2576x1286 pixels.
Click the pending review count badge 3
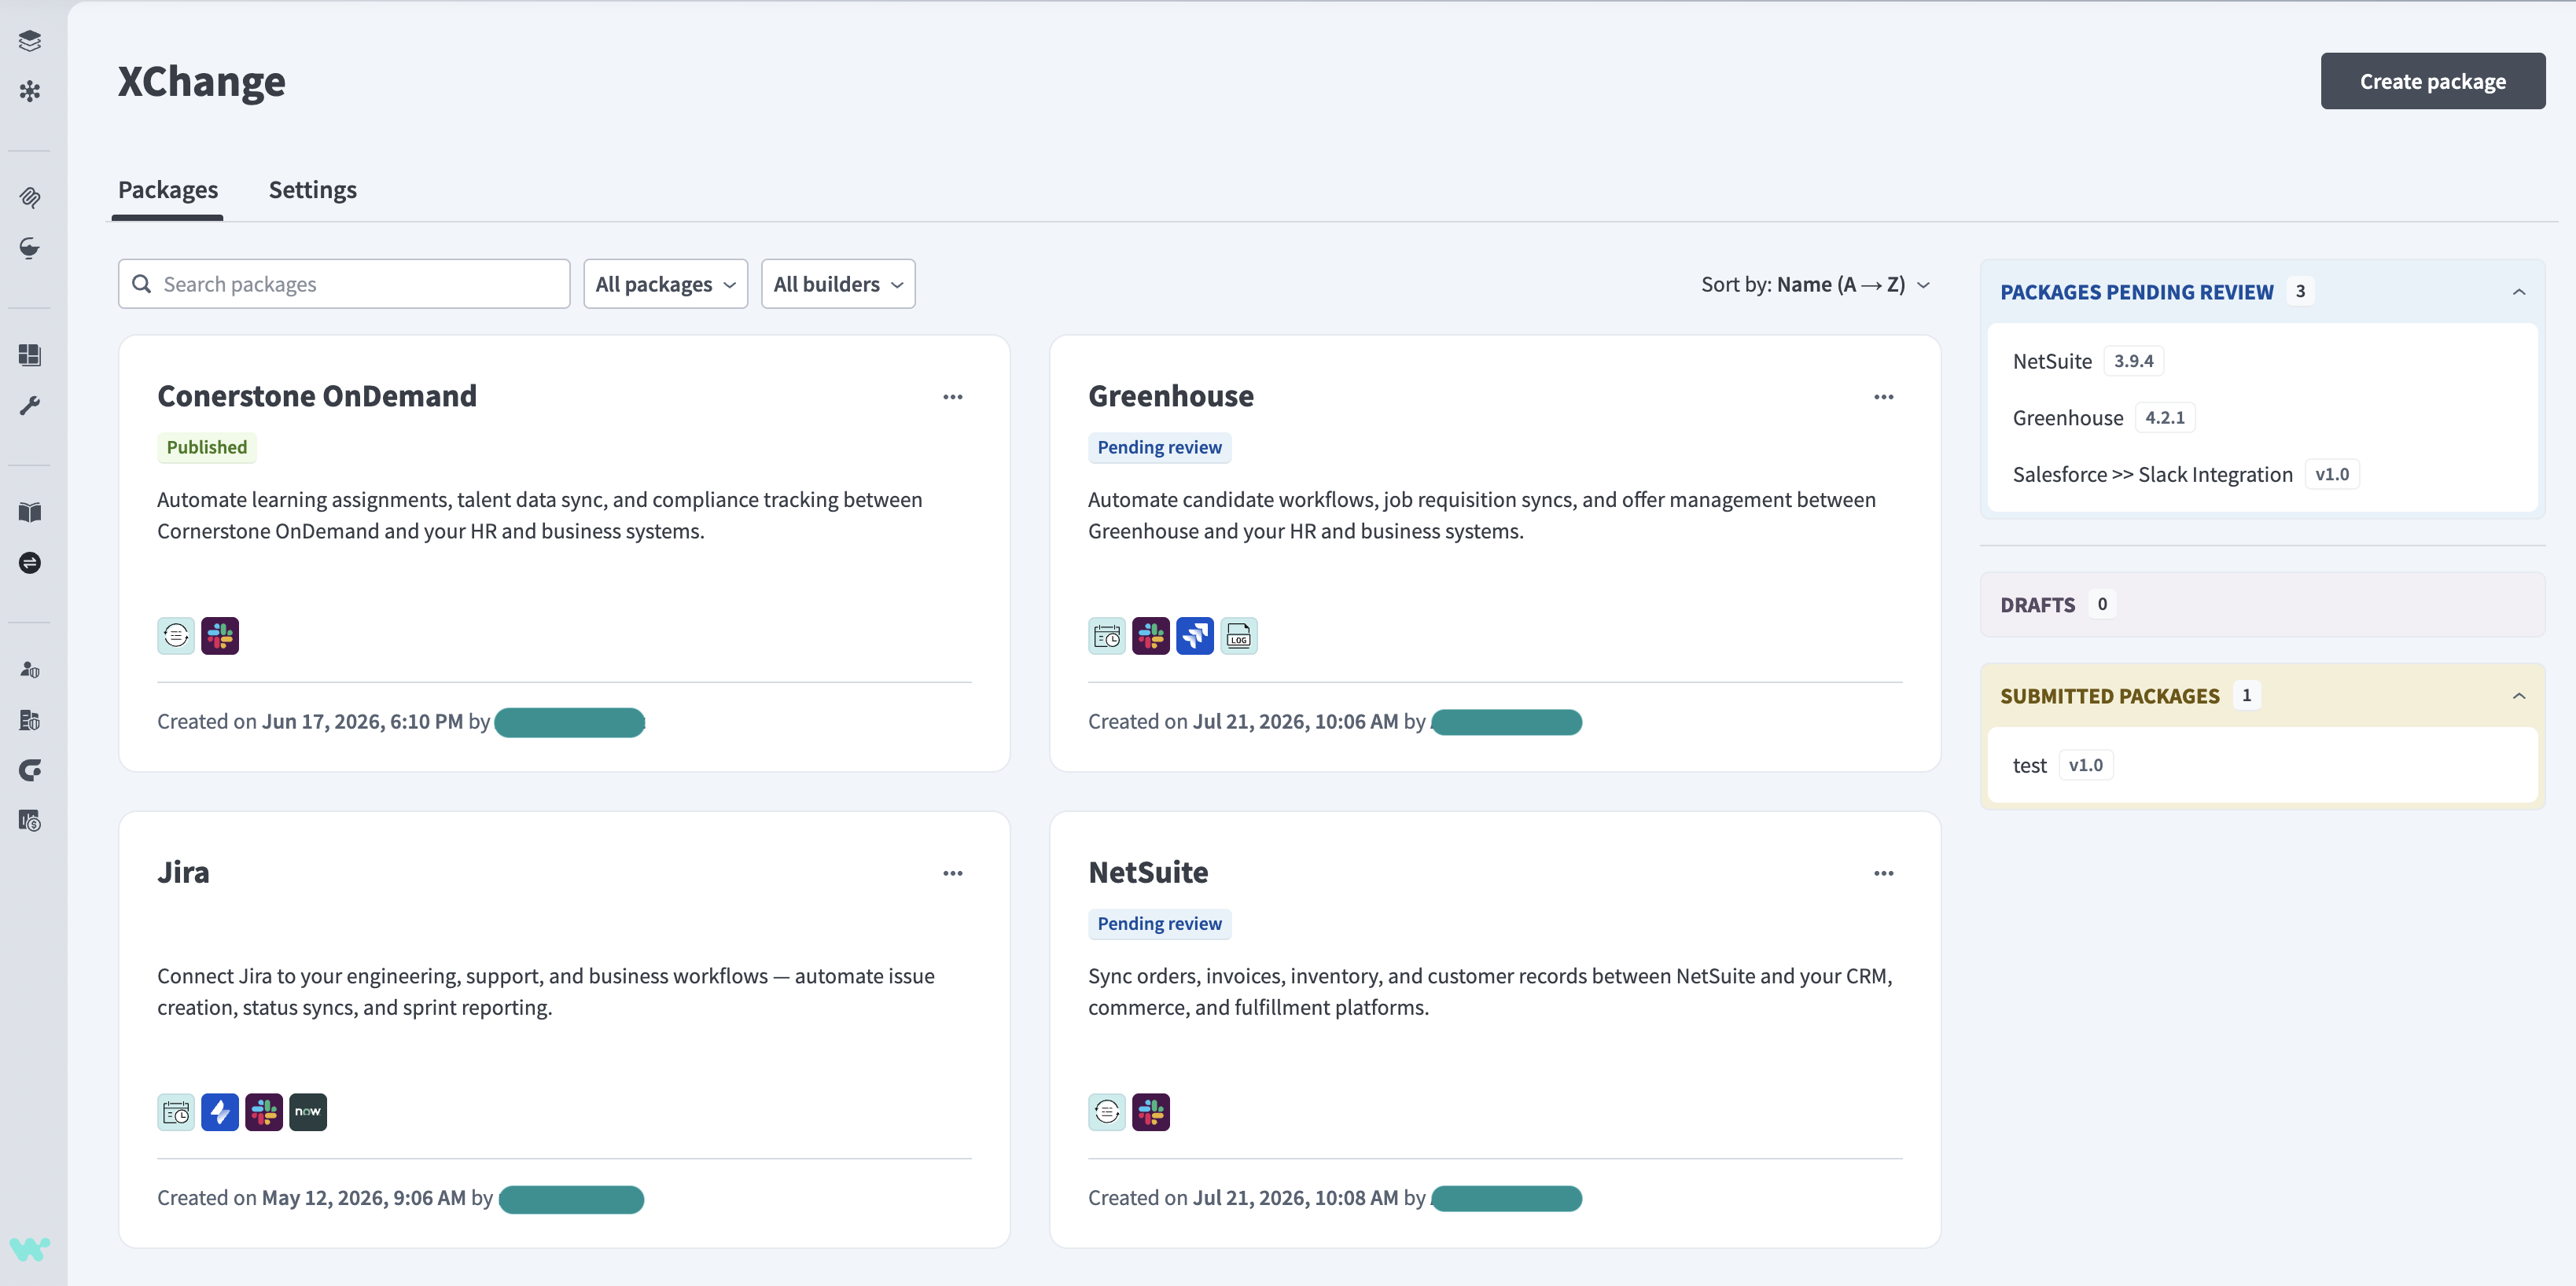coord(2300,291)
